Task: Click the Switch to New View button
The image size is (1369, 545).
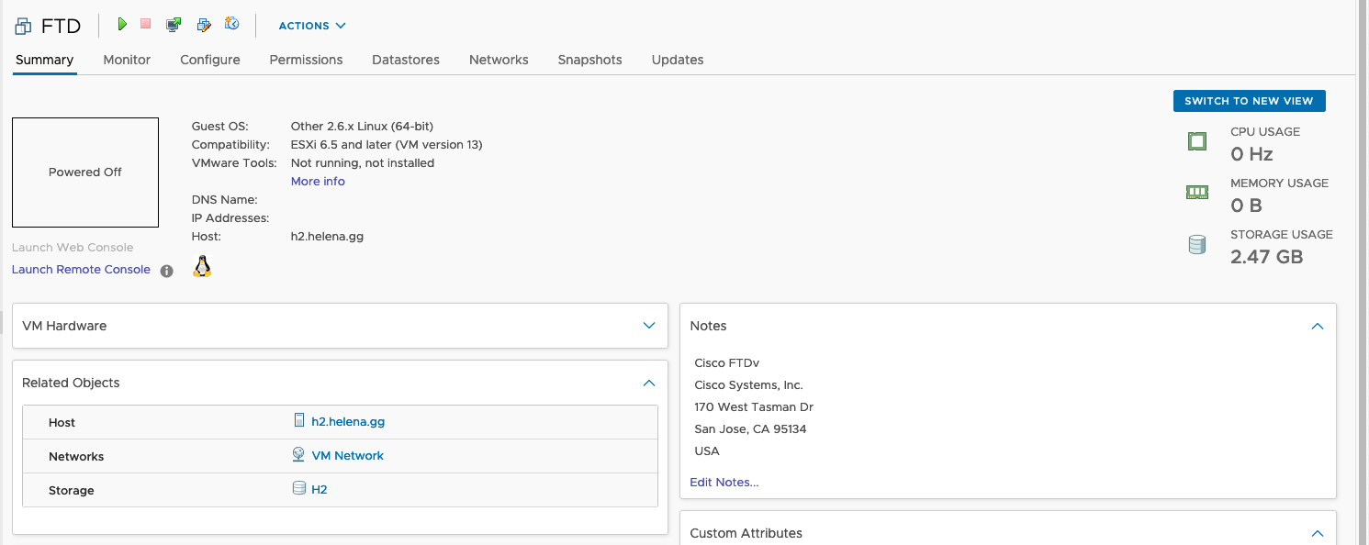Action: 1249,101
